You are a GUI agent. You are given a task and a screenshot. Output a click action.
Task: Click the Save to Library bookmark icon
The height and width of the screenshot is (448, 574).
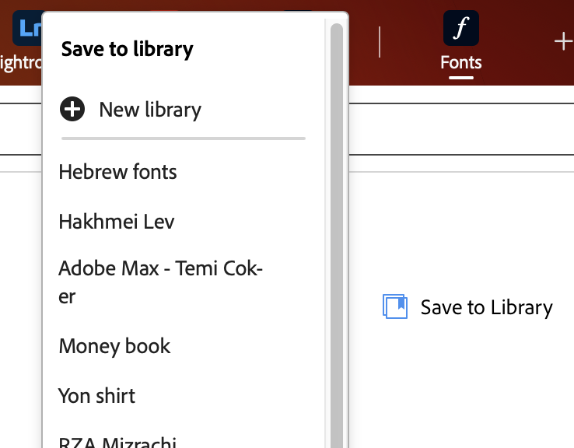(394, 306)
